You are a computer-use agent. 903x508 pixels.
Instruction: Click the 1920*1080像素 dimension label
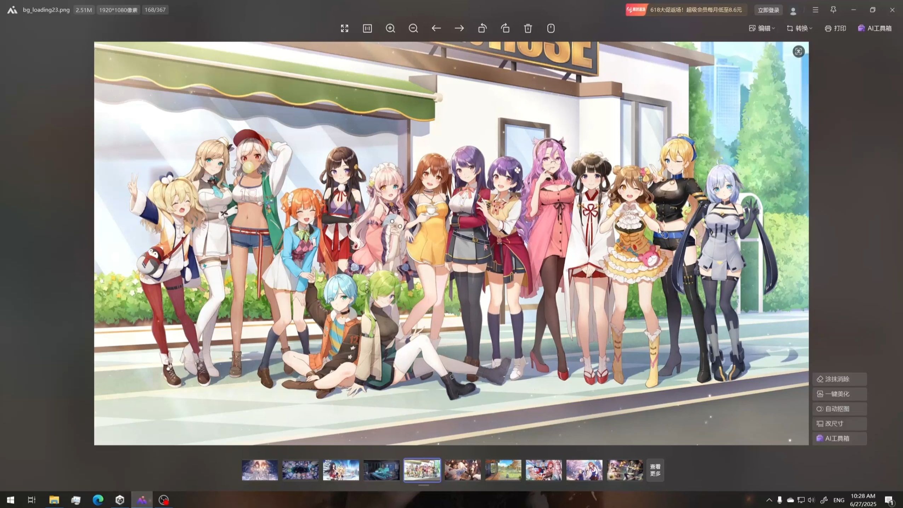pos(118,10)
